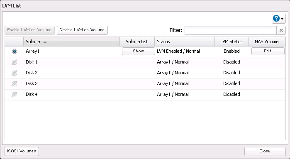
Task: Click Disk 3's 'Array1 / Normal' status
Action: tap(173, 83)
